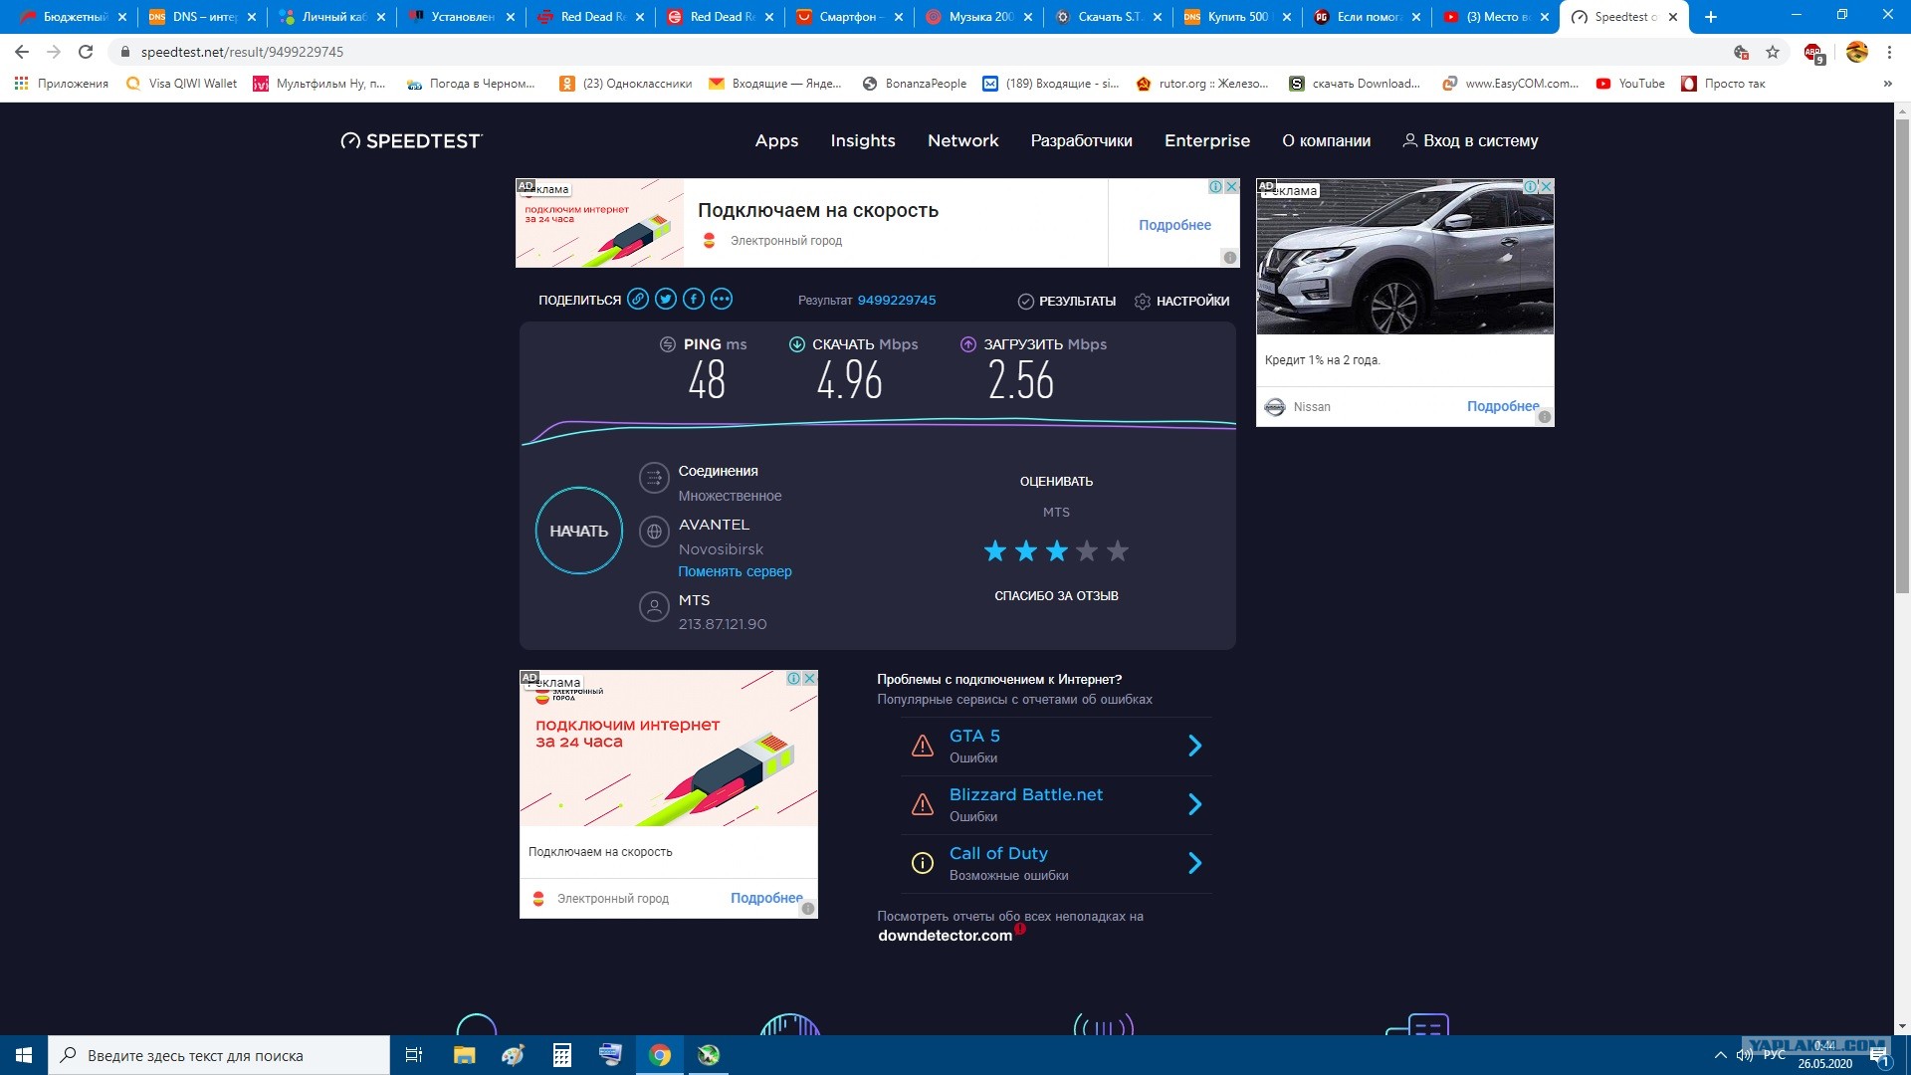Show more bookmarks with the overflow chevron
The height and width of the screenshot is (1075, 1911).
(1887, 84)
